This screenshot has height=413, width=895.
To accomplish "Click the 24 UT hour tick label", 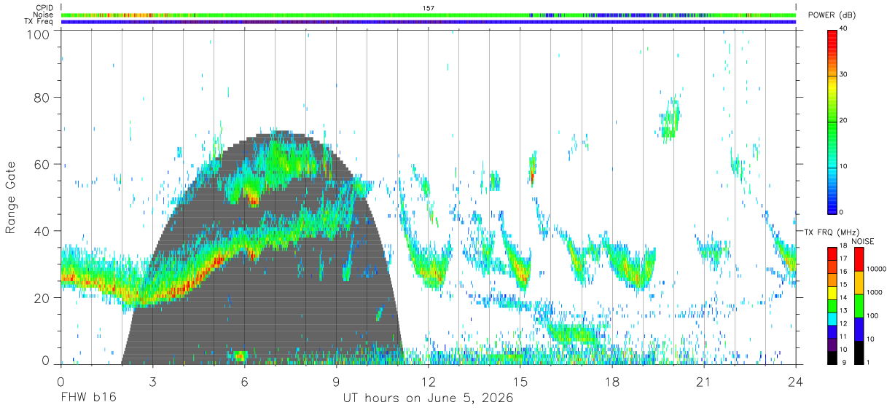I will 795,382.
